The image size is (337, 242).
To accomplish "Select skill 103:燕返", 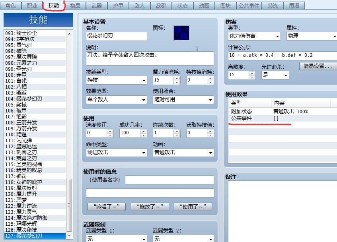I will (x=35, y=93).
